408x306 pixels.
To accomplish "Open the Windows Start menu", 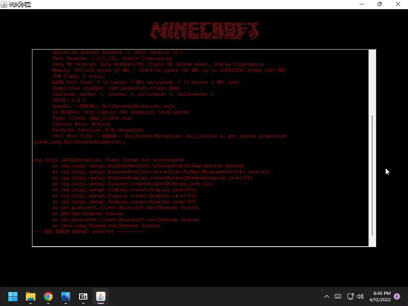I will pos(13,296).
